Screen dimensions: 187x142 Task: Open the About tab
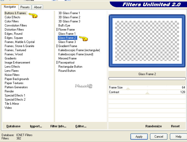click(x=37, y=7)
